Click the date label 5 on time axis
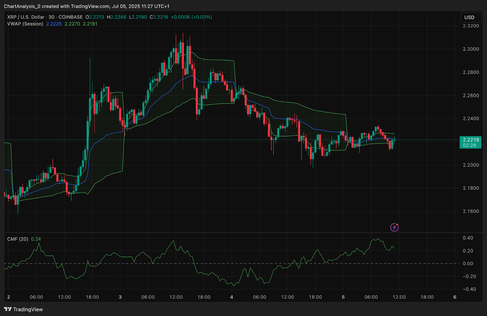Image resolution: width=487 pixels, height=316 pixels. [x=343, y=297]
